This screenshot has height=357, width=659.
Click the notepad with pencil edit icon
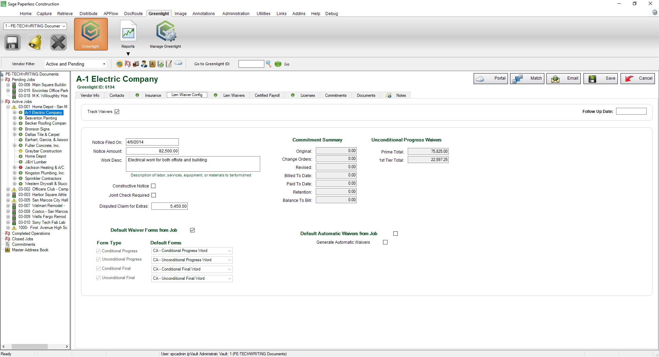pyautogui.click(x=169, y=64)
